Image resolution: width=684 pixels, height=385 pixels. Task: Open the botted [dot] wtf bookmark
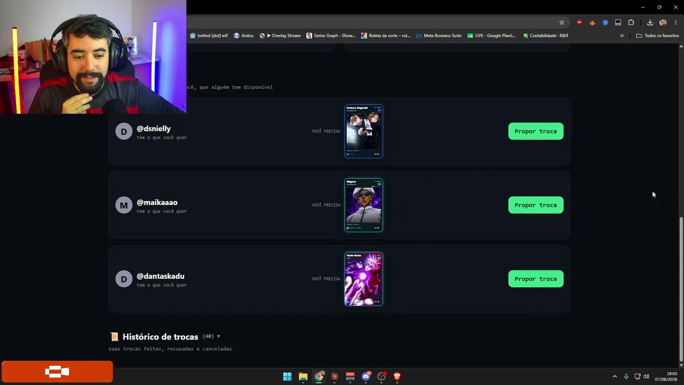point(209,36)
